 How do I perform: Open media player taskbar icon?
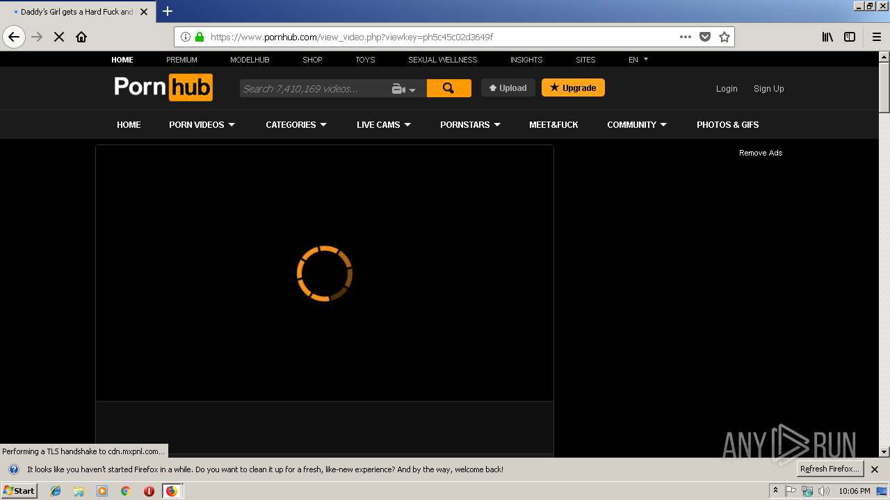[102, 491]
